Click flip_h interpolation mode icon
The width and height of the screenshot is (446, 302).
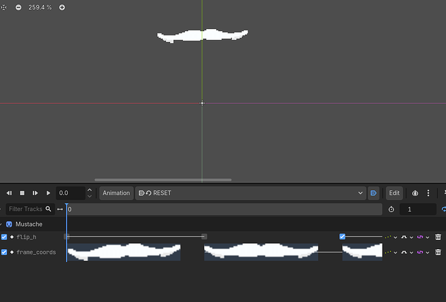[x=404, y=237]
